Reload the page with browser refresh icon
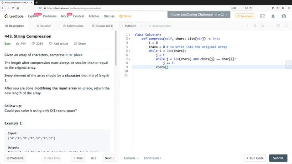 pos(13,8)
